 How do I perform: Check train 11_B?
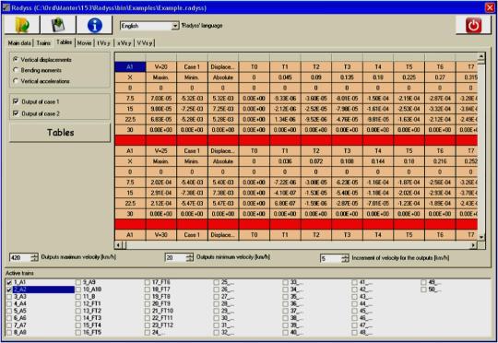tap(78, 297)
